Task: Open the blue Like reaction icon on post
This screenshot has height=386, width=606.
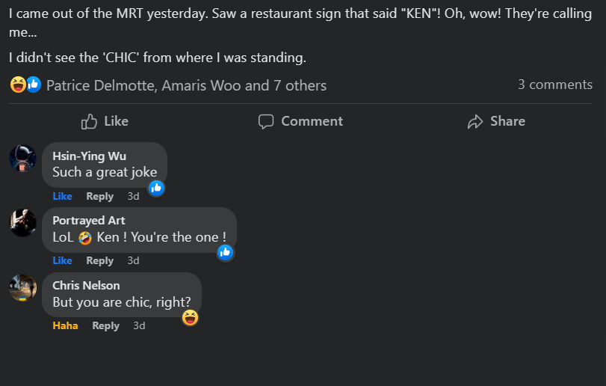Action: (34, 85)
